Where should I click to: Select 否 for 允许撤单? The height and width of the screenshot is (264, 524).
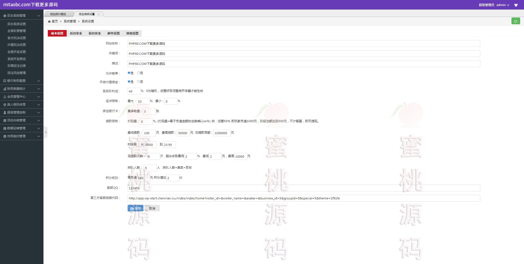[139, 73]
